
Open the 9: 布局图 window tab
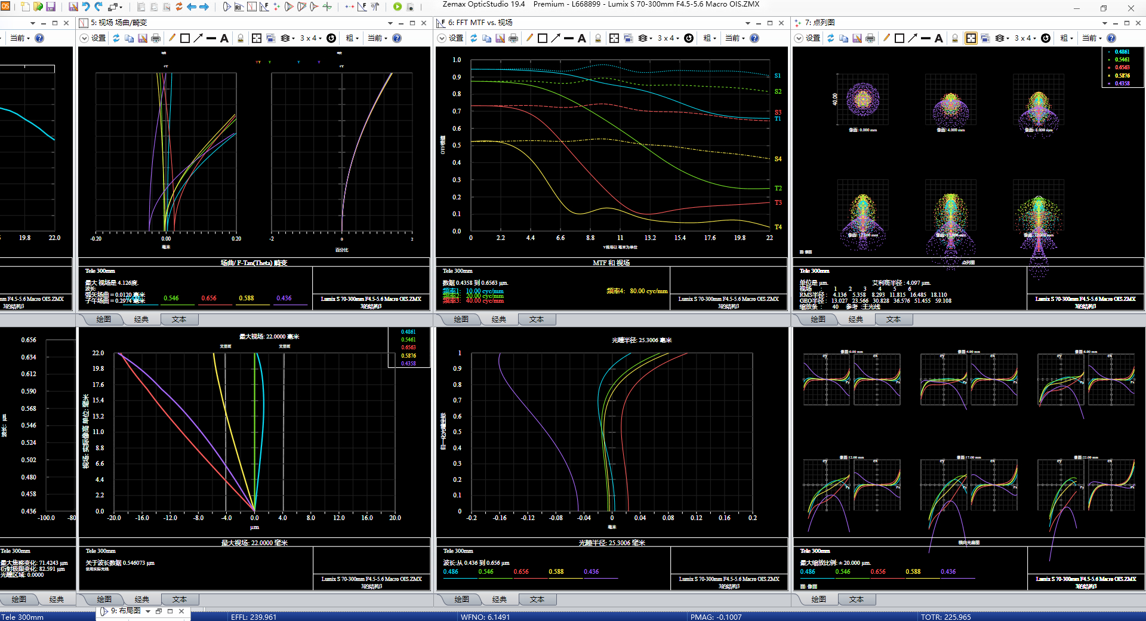121,611
